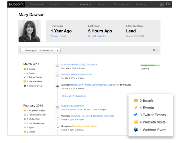Click the March Website Visits icon
Screen dimensions: 178x143
click(x=25, y=81)
